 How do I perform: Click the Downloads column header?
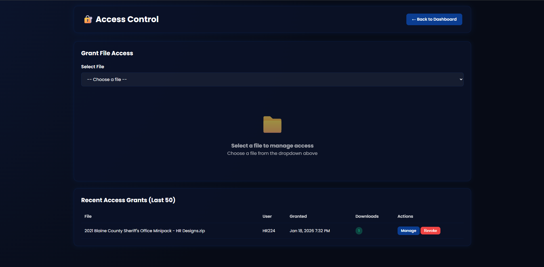click(x=367, y=216)
